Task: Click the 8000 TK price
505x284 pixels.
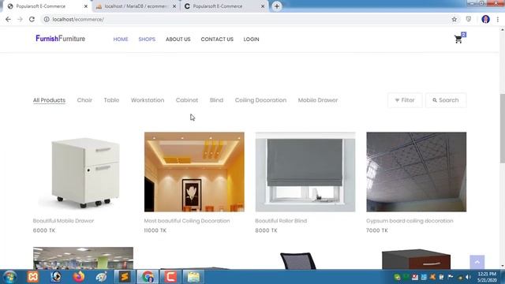Action: [267, 230]
